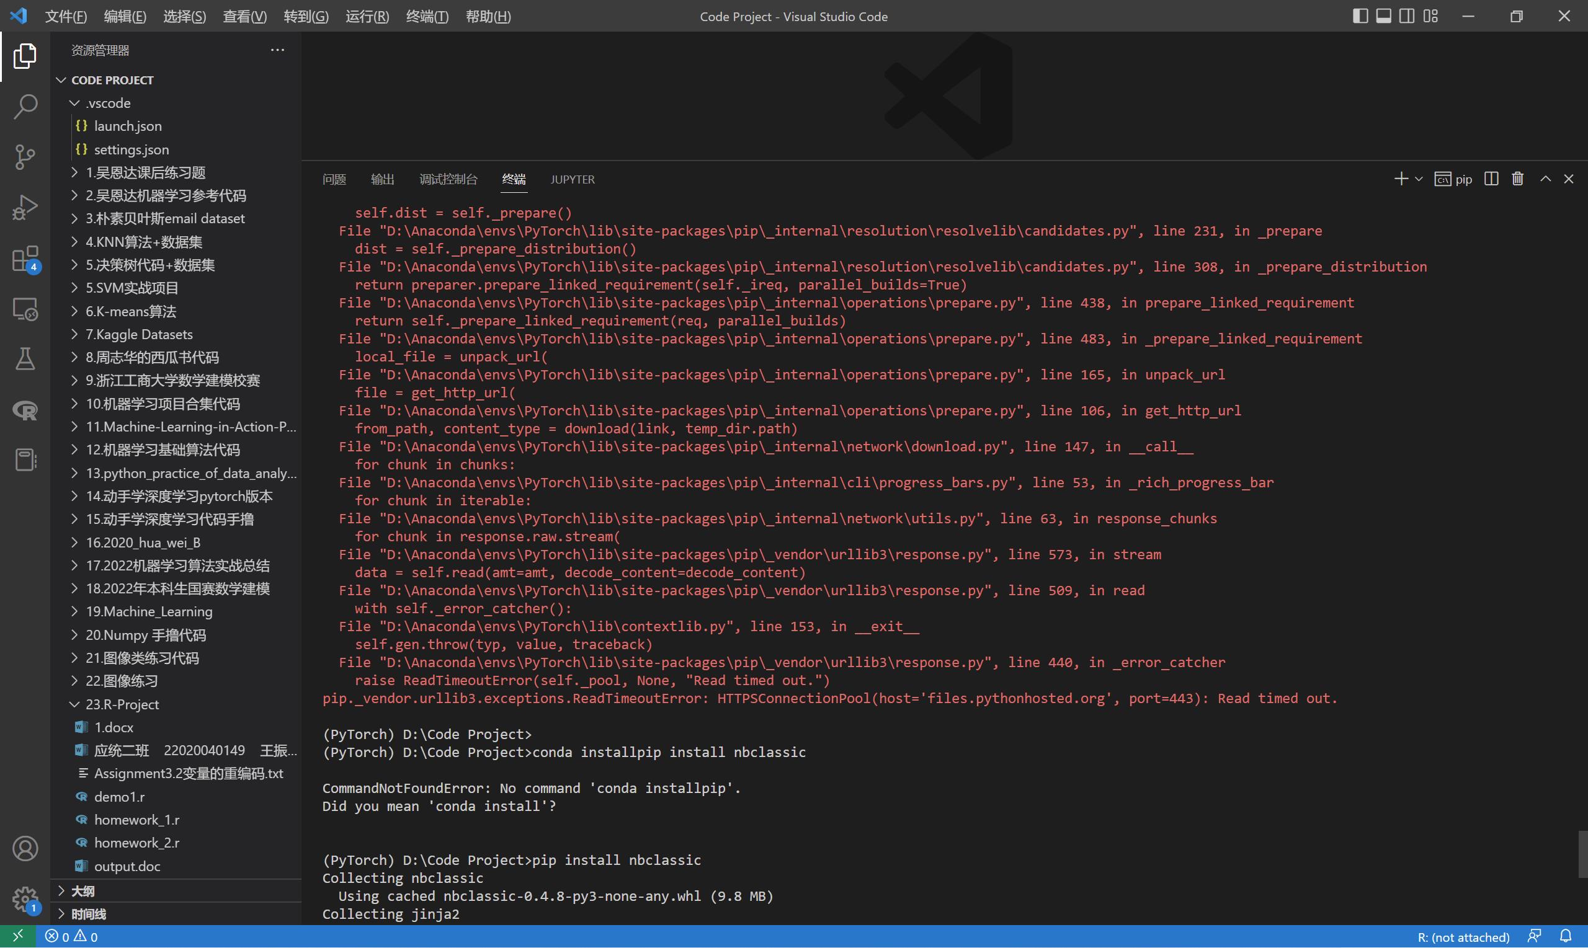The image size is (1588, 948).
Task: Toggle panel layout button in title bar
Action: pos(1383,16)
